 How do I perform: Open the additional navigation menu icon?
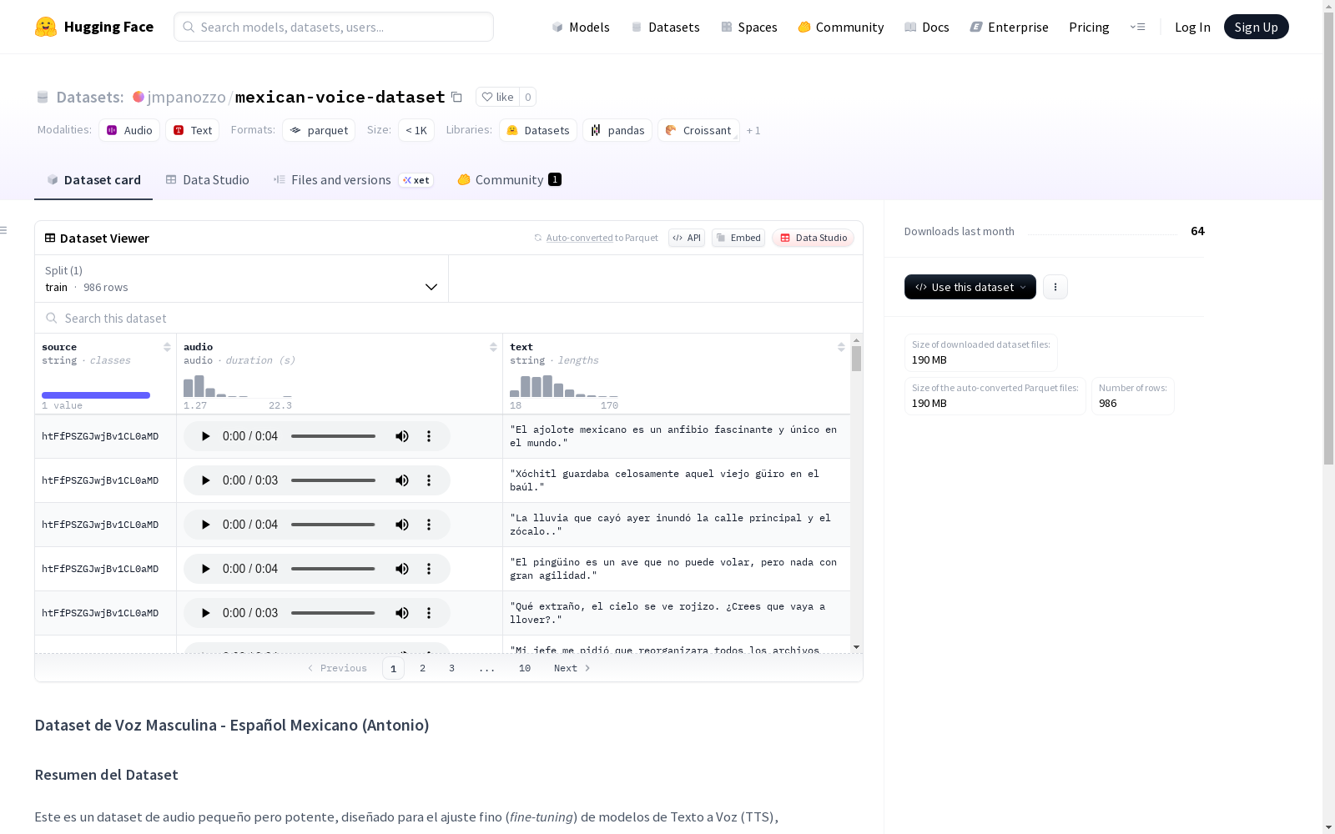point(1137,27)
